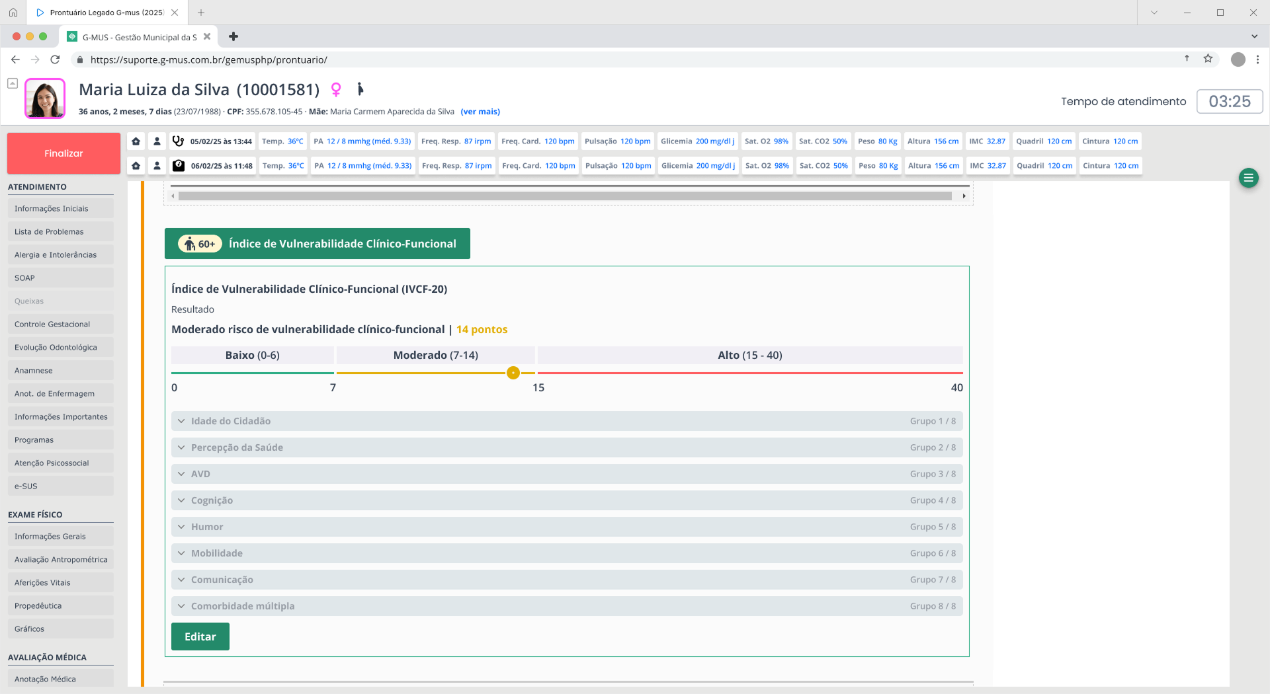Expand the Percepção da Saúde group
The height and width of the screenshot is (694, 1270).
pos(567,447)
